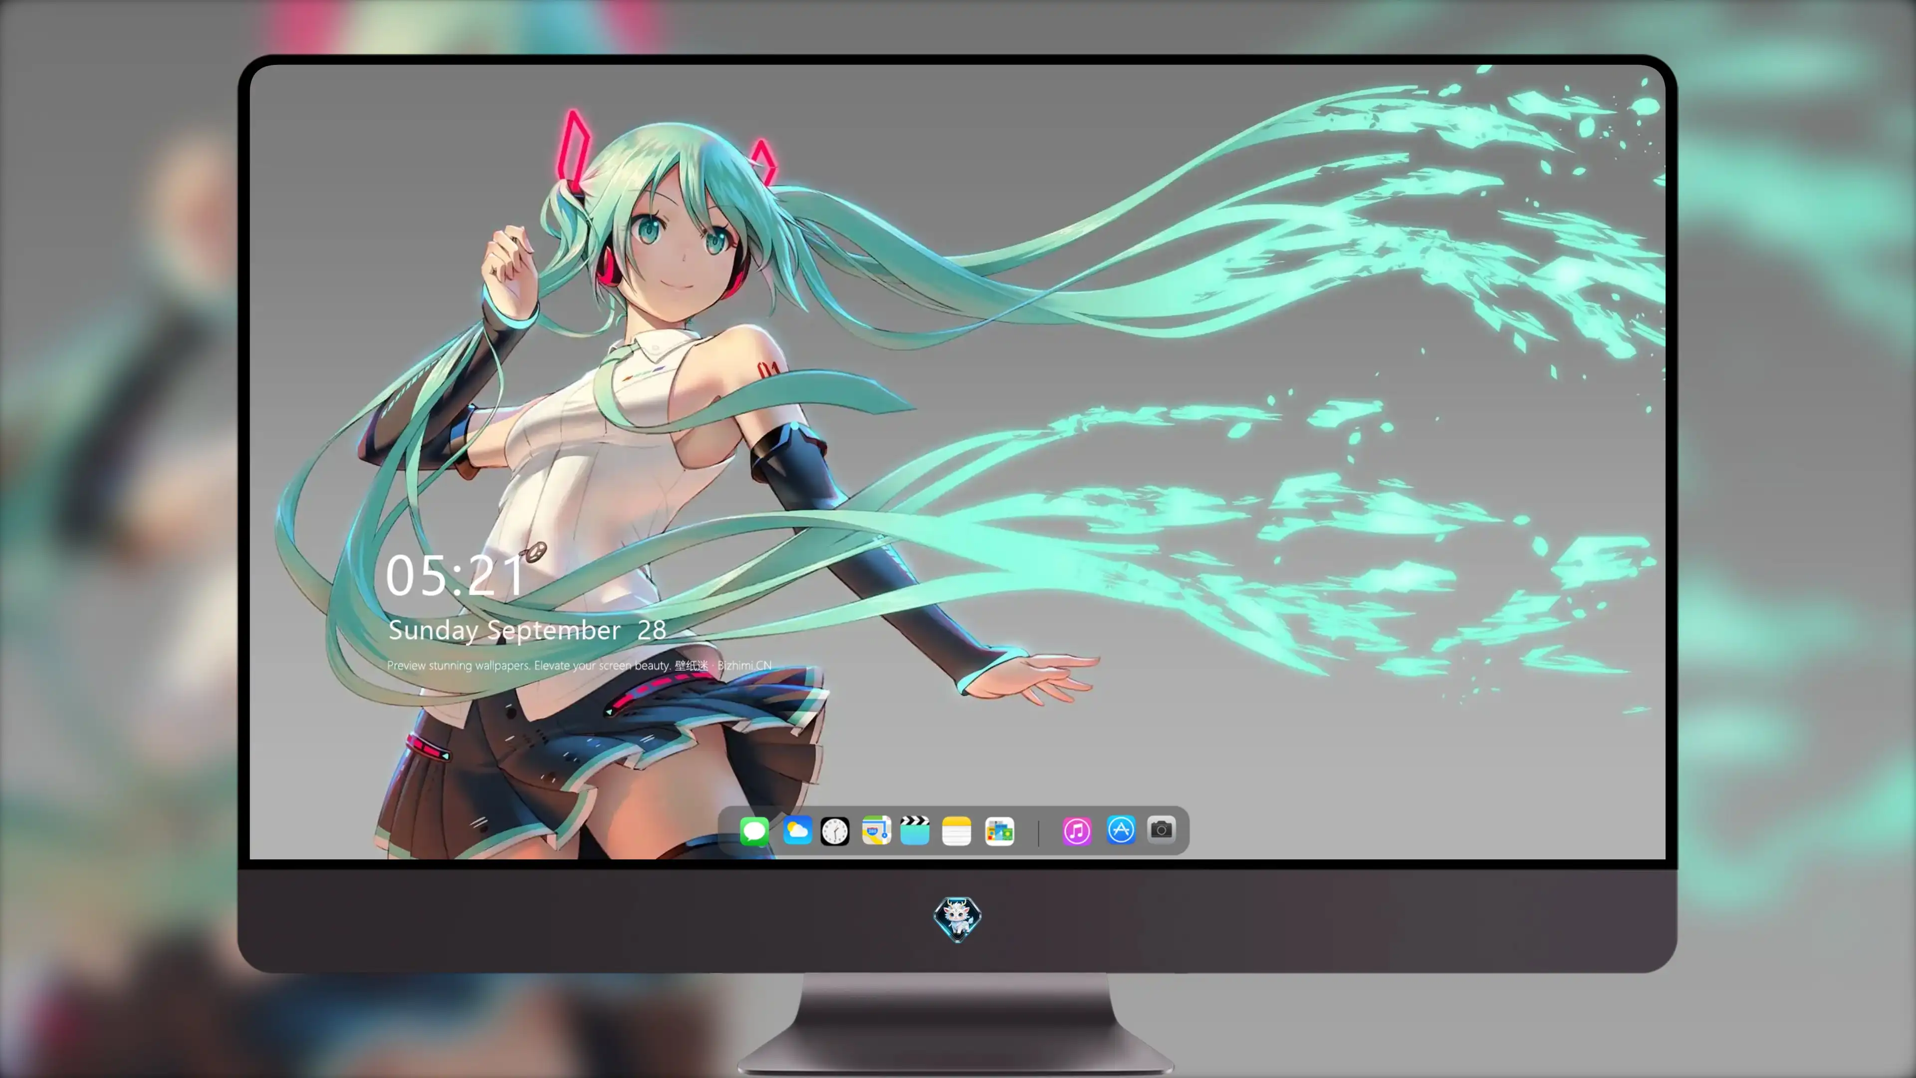Open the Camera app in dock
Screen dimensions: 1916x1078
pyautogui.click(x=1161, y=829)
